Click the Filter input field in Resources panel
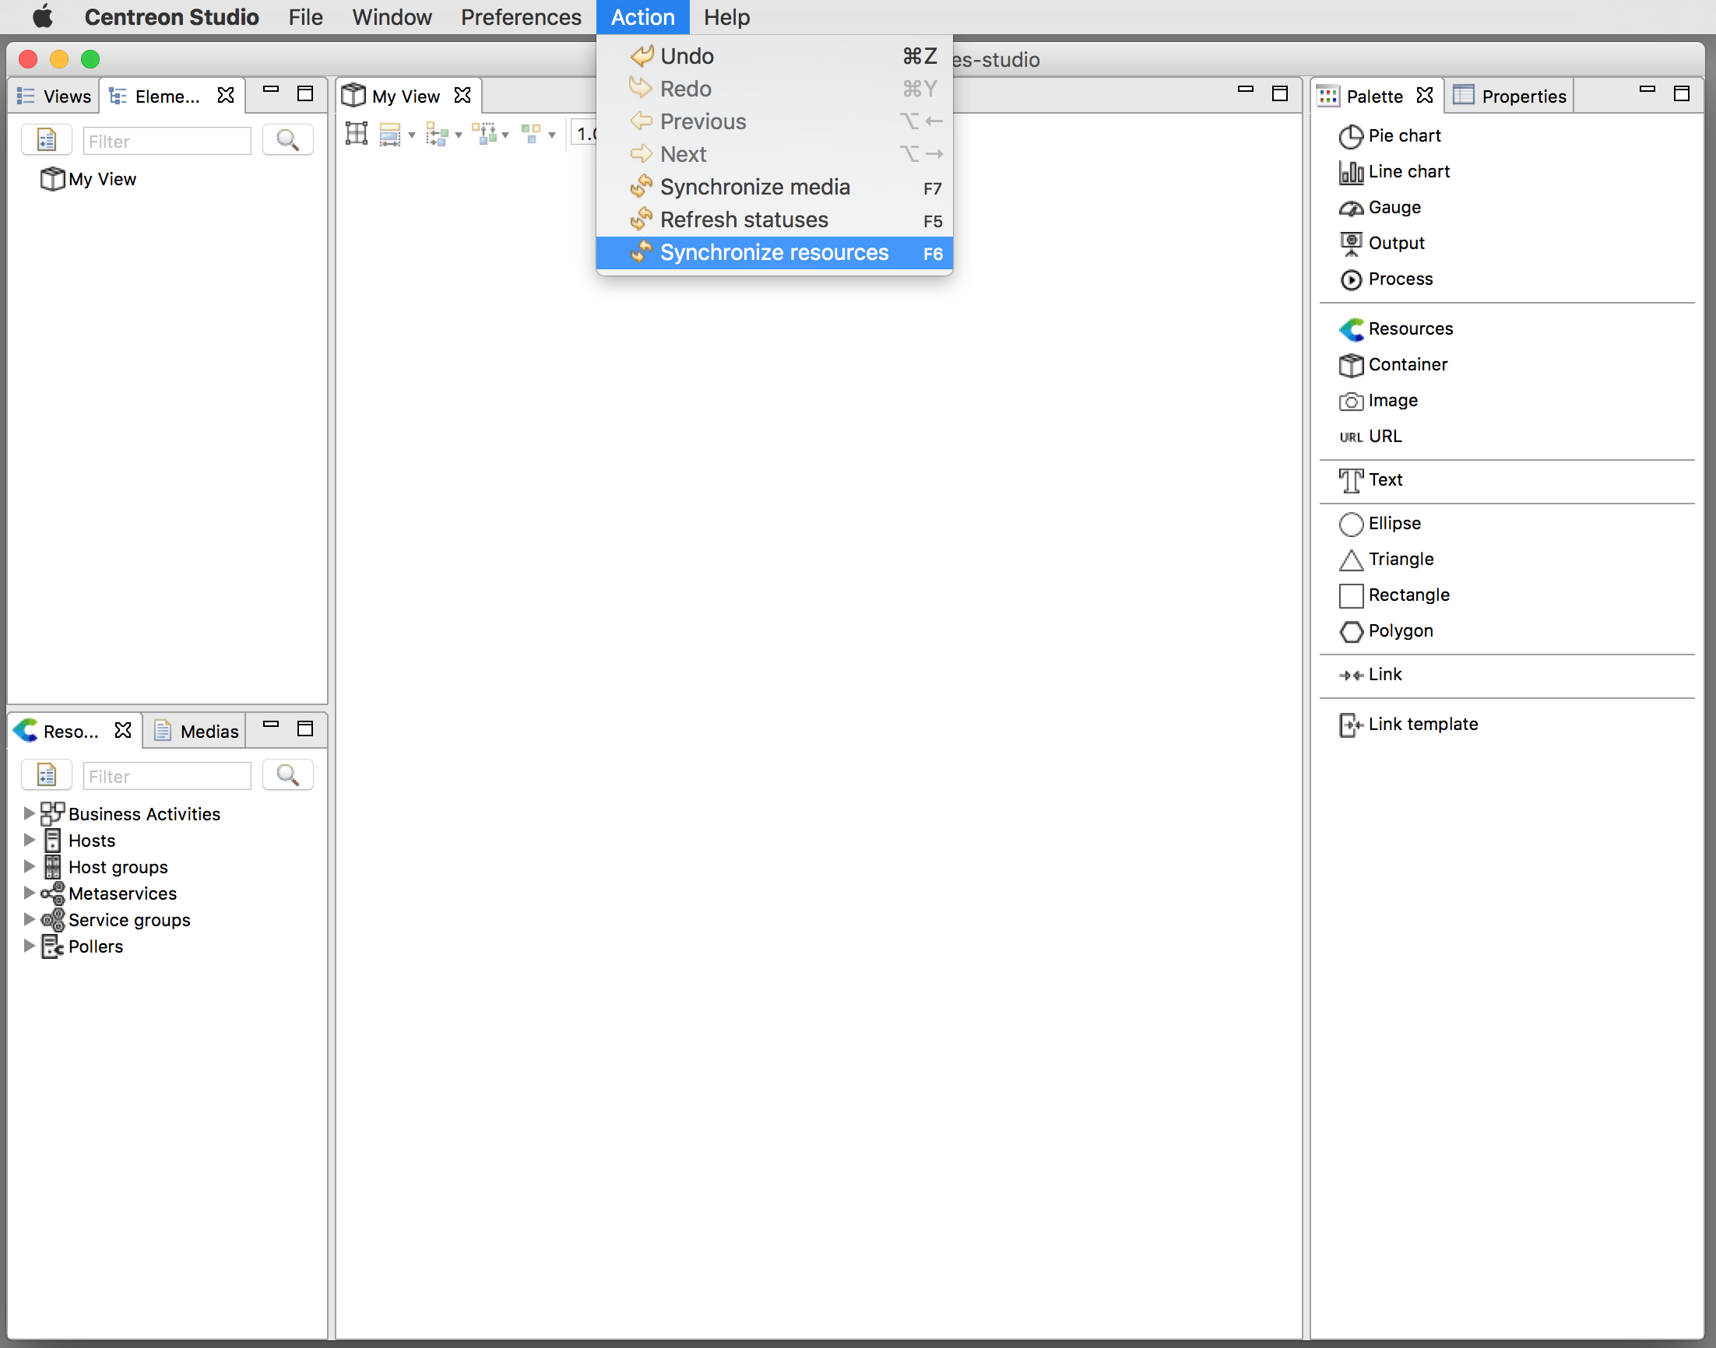 tap(167, 776)
